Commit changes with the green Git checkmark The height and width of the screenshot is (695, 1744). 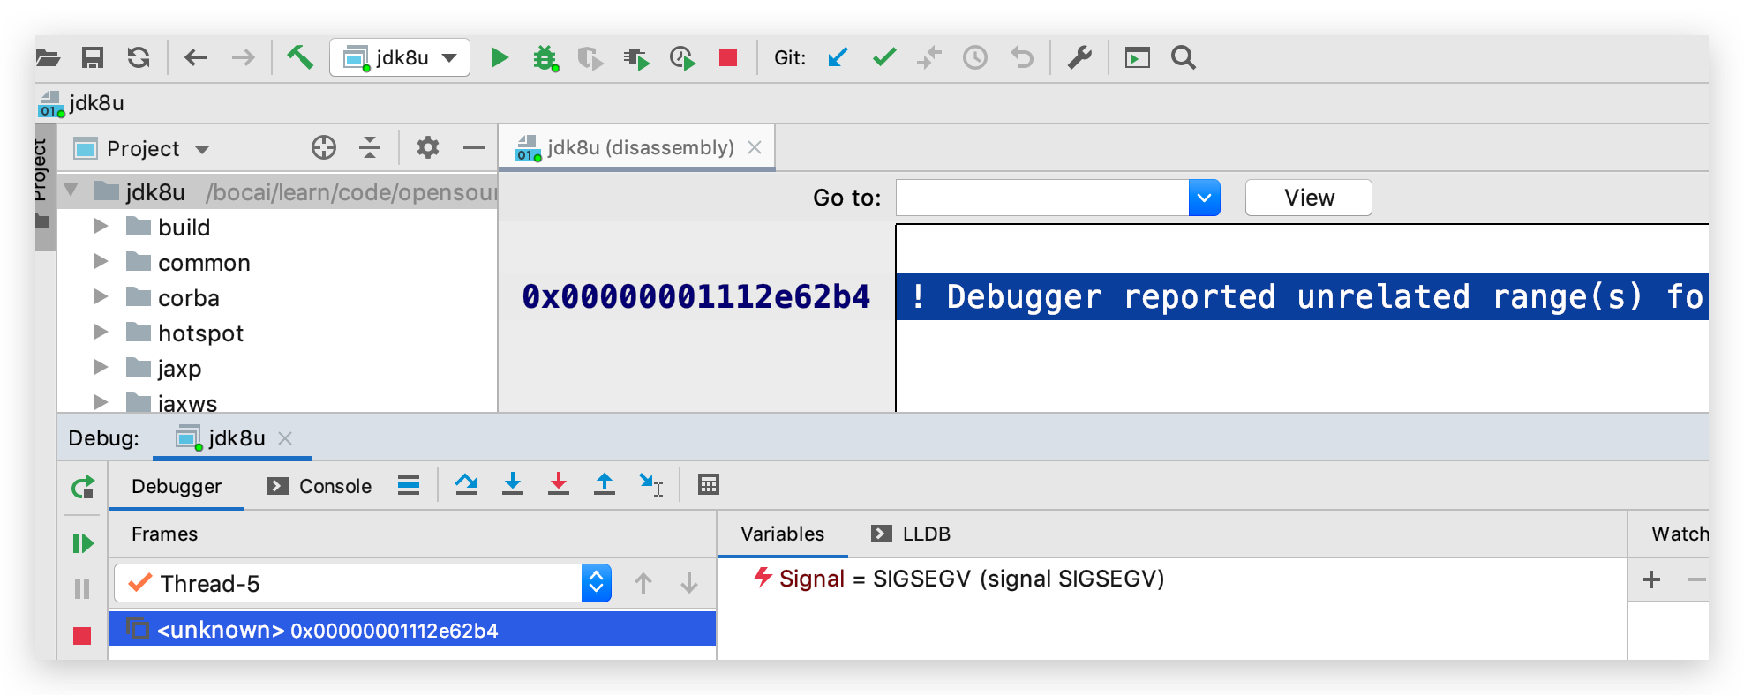coord(884,58)
